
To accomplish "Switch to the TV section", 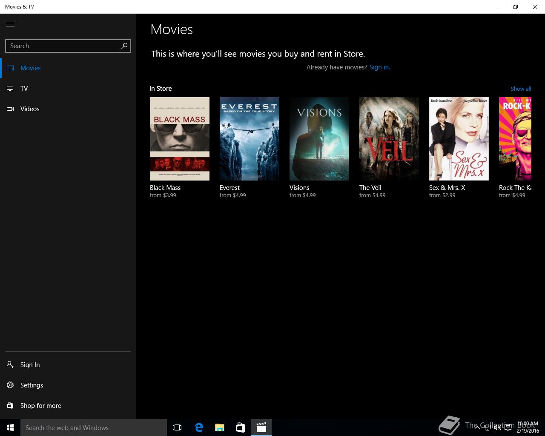I will pos(68,89).
